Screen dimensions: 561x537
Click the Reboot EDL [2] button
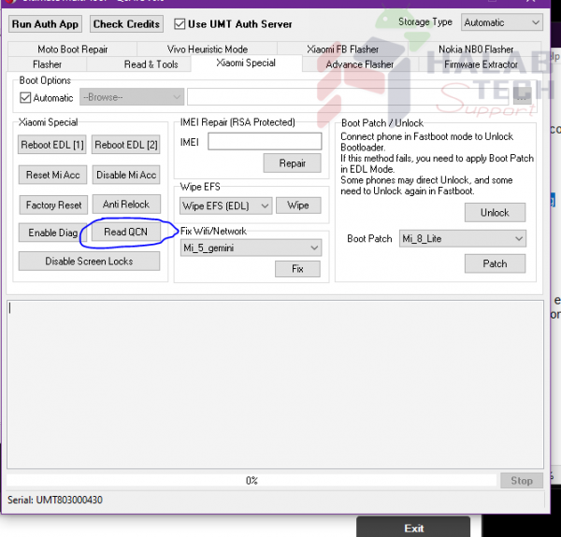point(126,145)
